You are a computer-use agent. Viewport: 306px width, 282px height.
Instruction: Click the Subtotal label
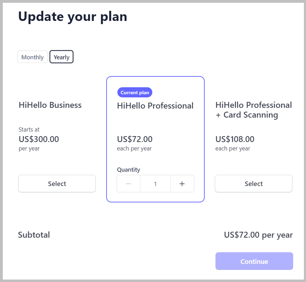pos(34,235)
